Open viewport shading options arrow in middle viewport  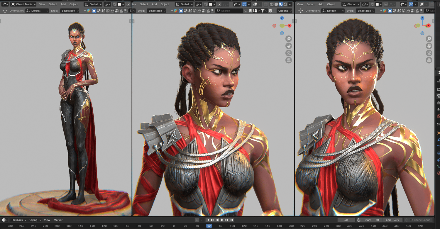[x=290, y=4]
